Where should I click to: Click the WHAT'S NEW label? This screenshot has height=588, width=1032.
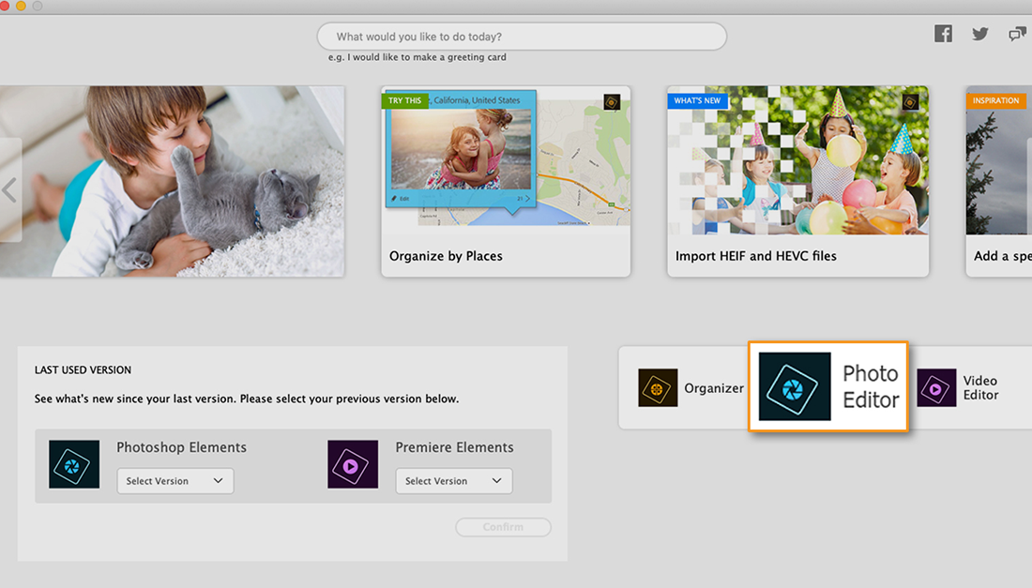coord(697,100)
